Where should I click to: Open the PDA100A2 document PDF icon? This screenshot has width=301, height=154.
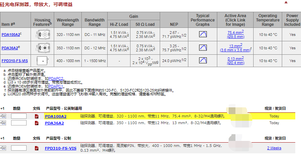coord(36,116)
